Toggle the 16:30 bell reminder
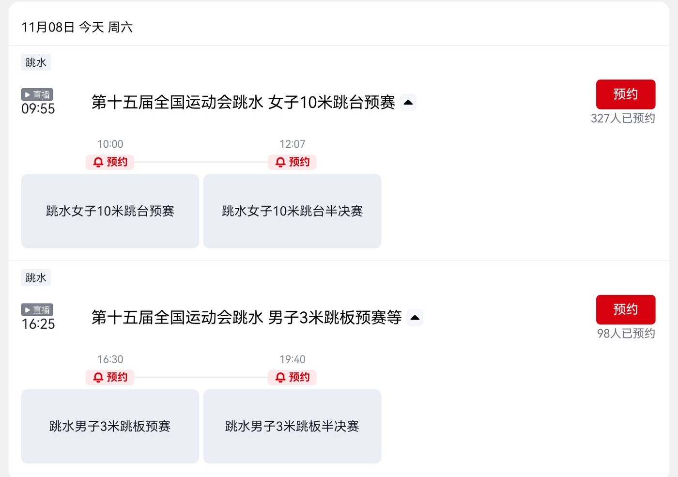This screenshot has height=477, width=678. [110, 377]
